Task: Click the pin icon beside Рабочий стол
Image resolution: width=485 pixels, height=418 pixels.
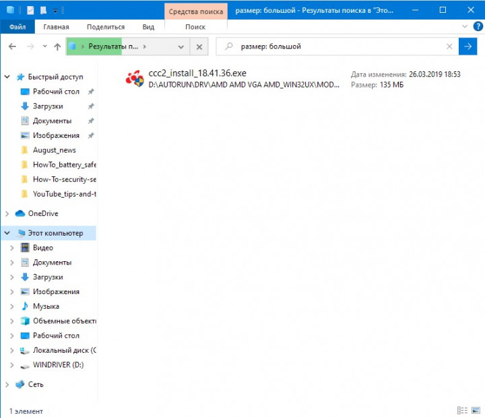Action: [x=91, y=92]
